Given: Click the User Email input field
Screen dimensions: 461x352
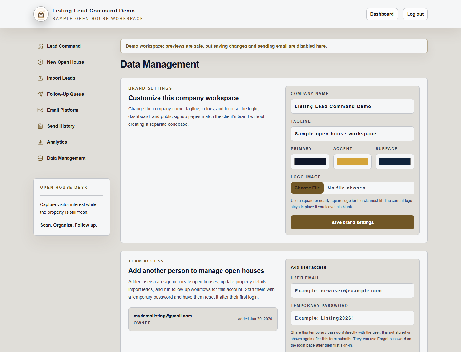Looking at the screenshot, I should coord(352,291).
